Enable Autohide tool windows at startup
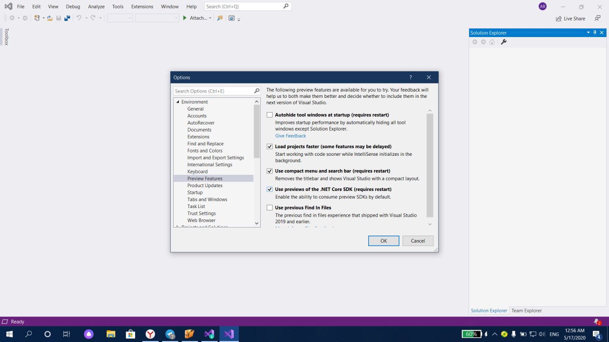Viewport: 609px width, 342px height. point(270,115)
